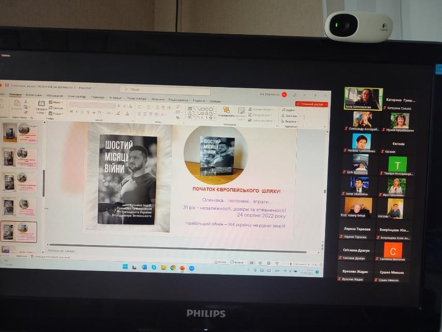Click the Format Painter brush icon
The image size is (442, 332).
[x=26, y=112]
